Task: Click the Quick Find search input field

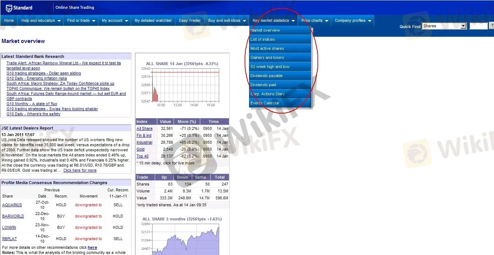Action: pyautogui.click(x=478, y=26)
